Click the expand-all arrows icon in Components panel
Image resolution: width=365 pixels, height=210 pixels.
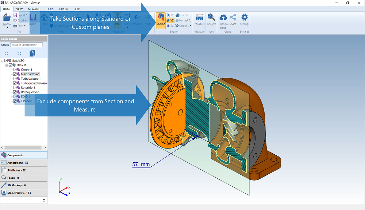click(7, 54)
